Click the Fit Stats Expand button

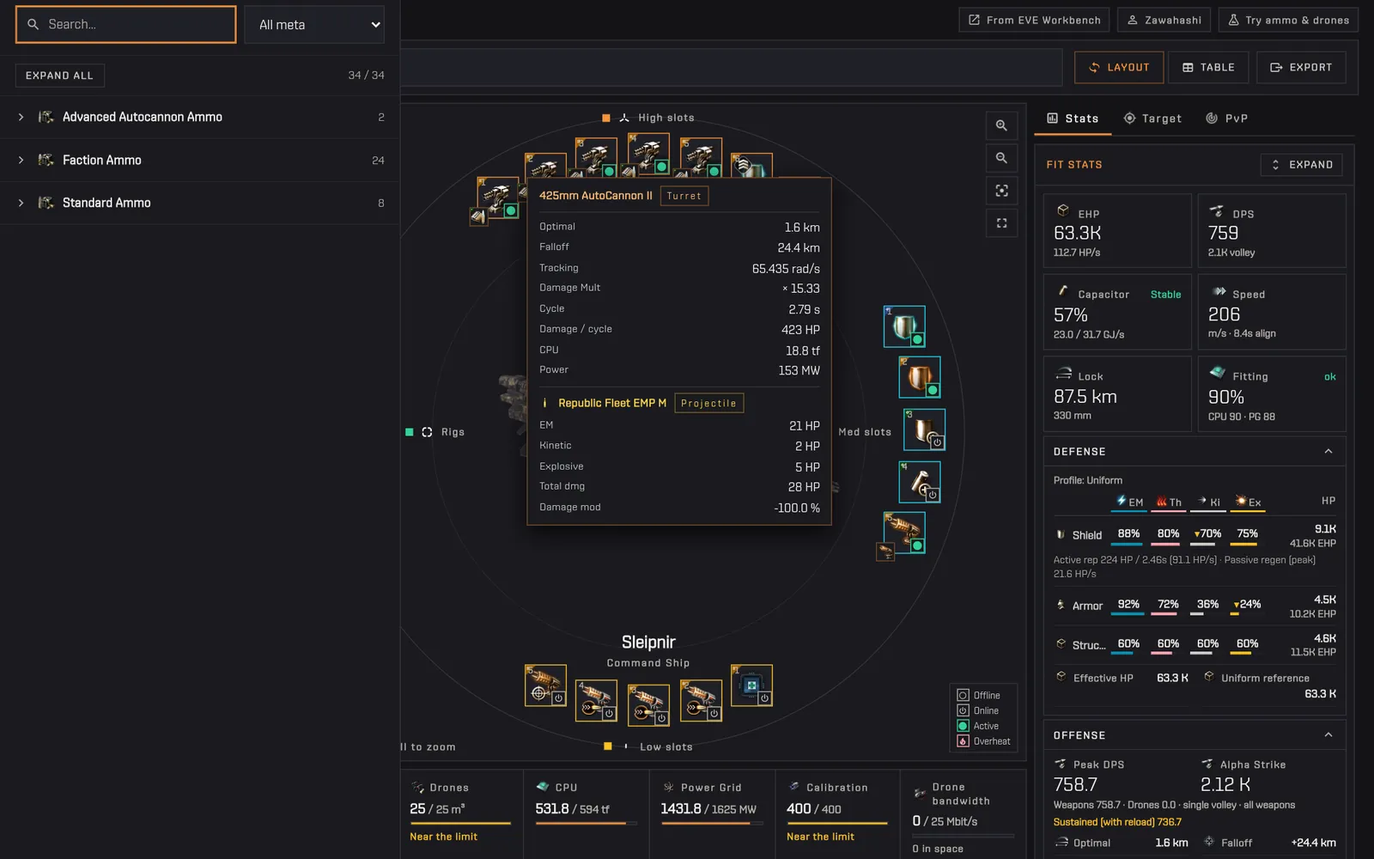pos(1301,165)
